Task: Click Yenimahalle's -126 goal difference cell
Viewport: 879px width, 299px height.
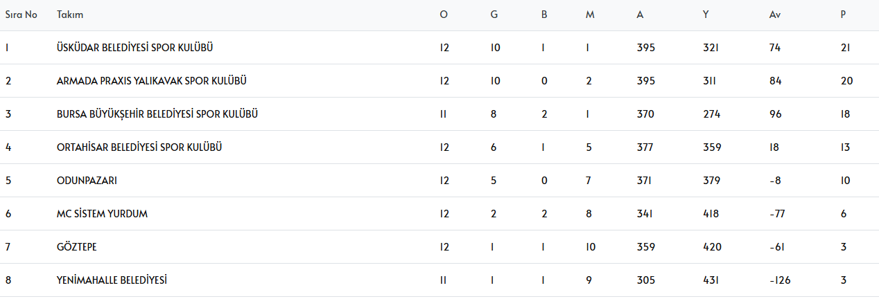Action: click(x=780, y=280)
